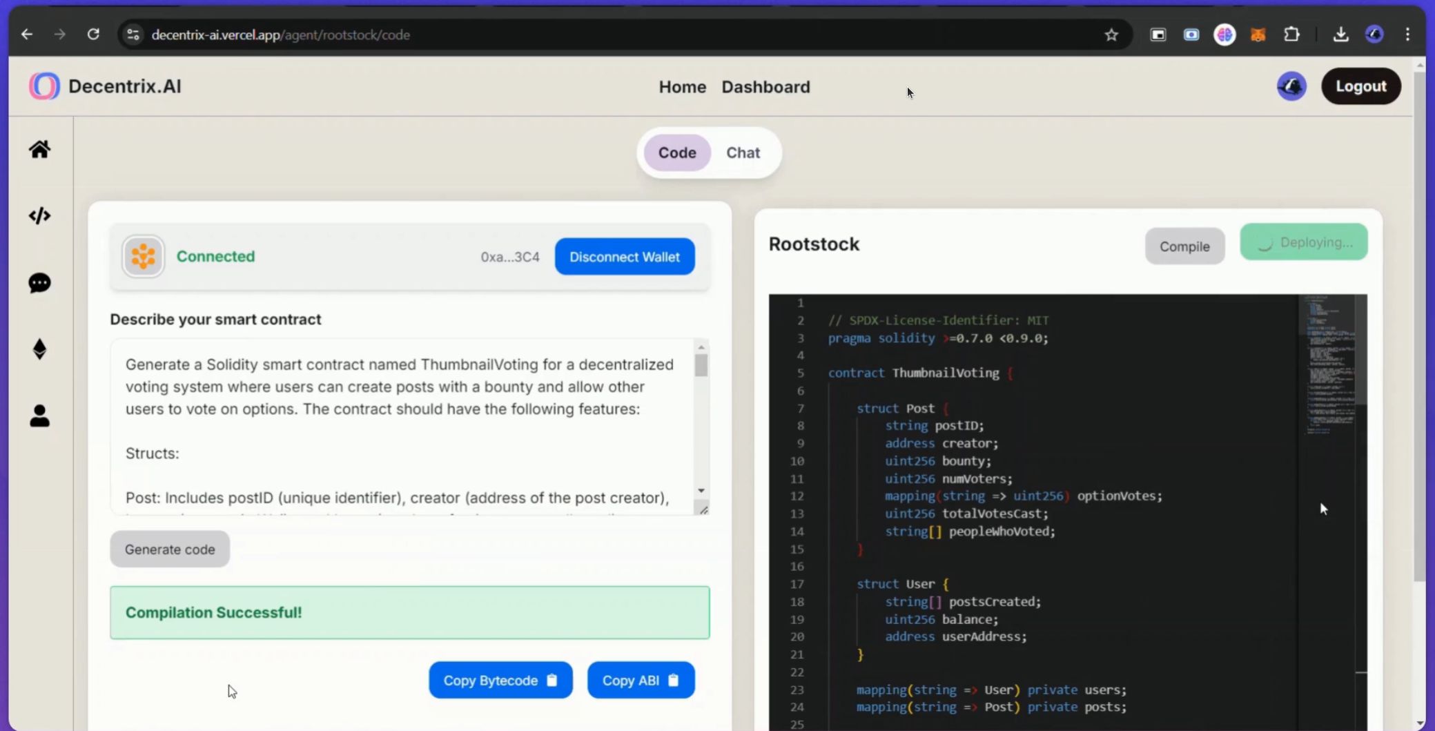The width and height of the screenshot is (1435, 731).
Task: Bookmark the page with the star icon
Action: (1111, 35)
